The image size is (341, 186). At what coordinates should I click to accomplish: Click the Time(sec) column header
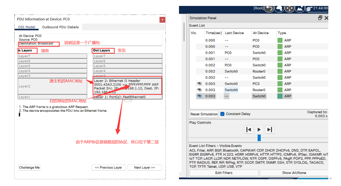(214, 33)
